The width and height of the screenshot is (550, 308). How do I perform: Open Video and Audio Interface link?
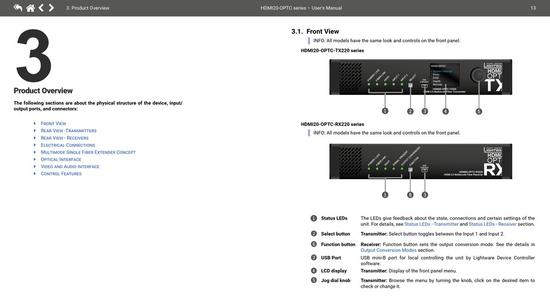(70, 166)
